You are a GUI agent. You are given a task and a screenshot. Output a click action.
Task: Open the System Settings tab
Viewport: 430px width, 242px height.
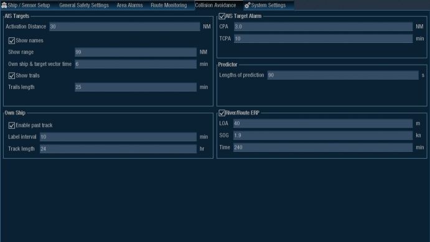tap(268, 5)
